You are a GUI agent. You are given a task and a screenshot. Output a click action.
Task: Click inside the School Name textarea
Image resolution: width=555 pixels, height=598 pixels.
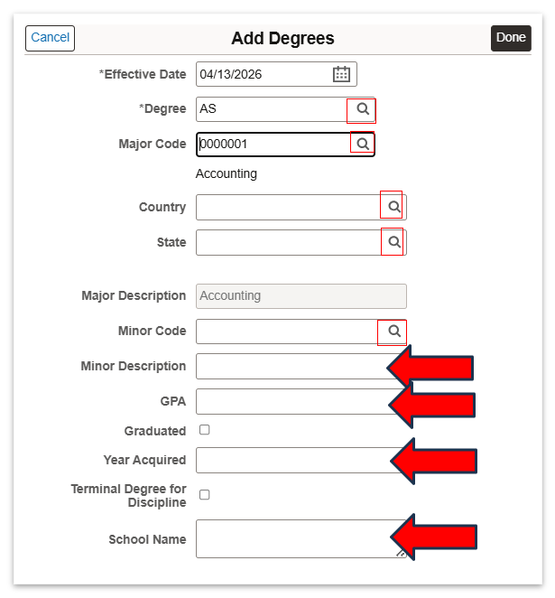tap(289, 538)
